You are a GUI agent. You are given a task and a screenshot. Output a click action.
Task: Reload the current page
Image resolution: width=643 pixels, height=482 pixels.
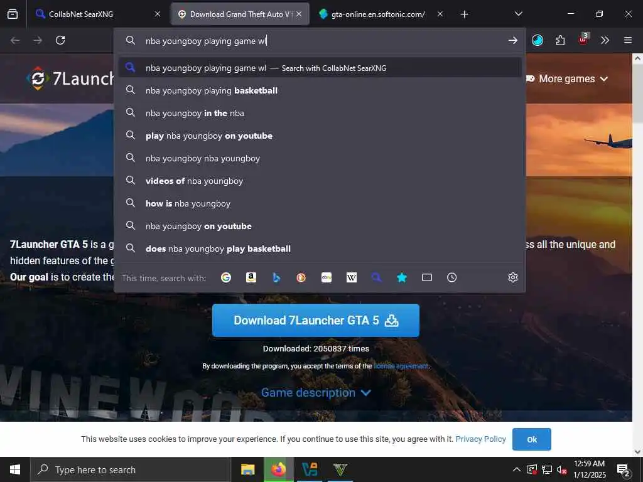coord(60,40)
